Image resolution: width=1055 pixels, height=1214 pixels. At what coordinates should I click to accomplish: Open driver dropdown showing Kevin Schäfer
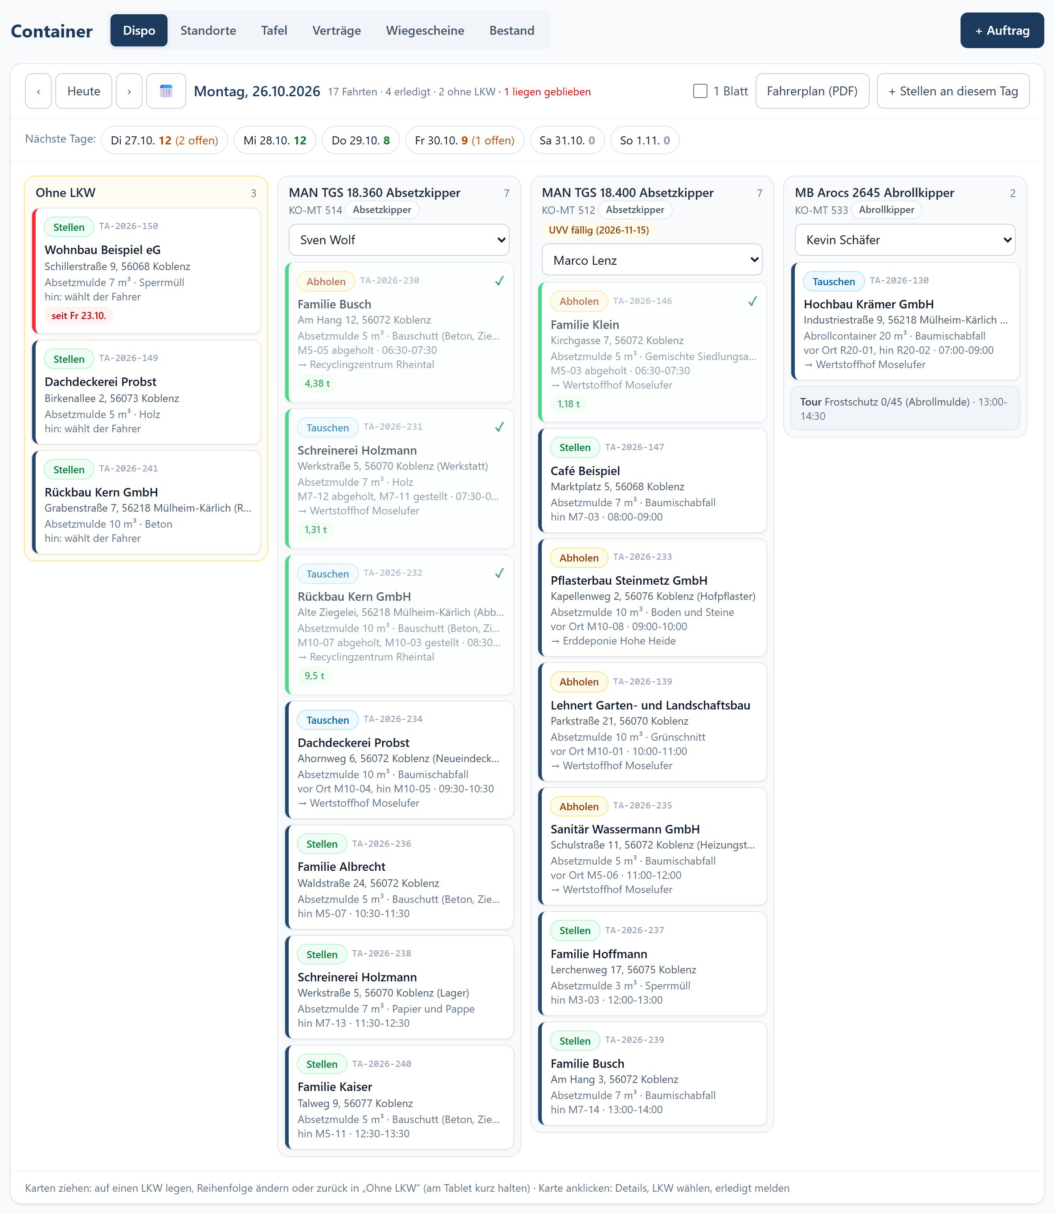tap(905, 240)
